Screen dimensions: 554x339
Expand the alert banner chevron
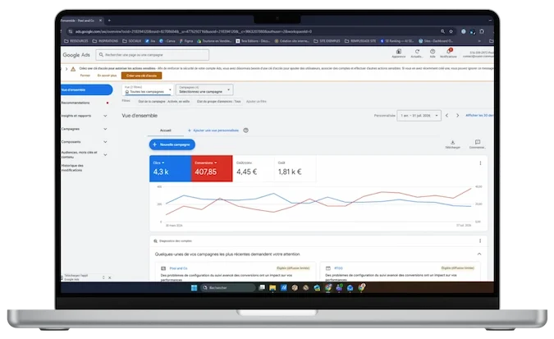pos(66,69)
